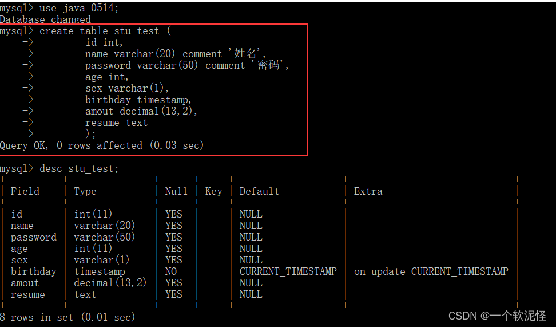Select the 'resume text' definition line
Screen dimensions: 556x327
pyautogui.click(x=116, y=123)
